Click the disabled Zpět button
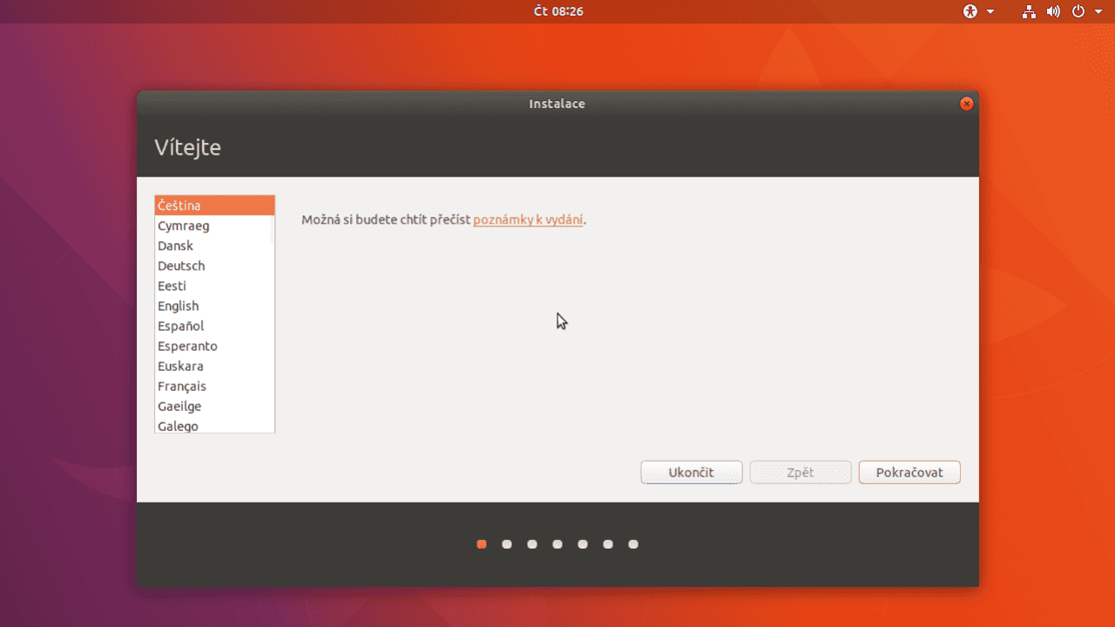This screenshot has height=627, width=1115. (800, 472)
